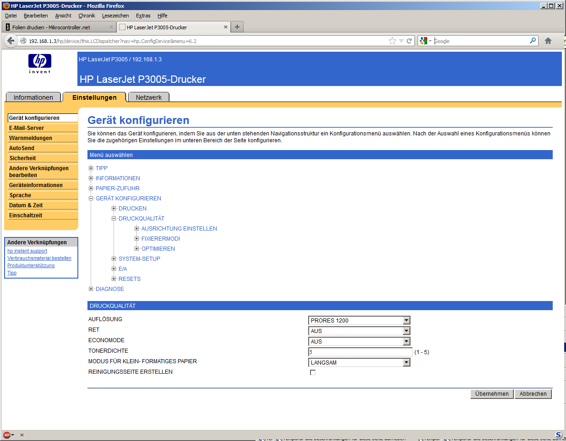566x441 pixels.
Task: Expand the SYSTEM-SETUP node
Action: pyautogui.click(x=114, y=258)
